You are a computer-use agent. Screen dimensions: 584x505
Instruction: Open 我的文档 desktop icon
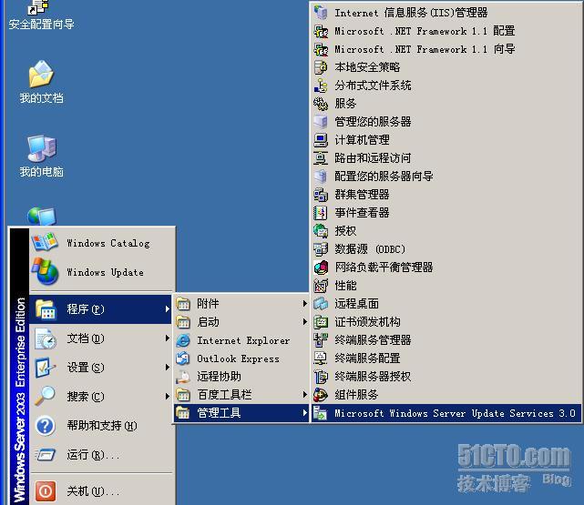[41, 74]
